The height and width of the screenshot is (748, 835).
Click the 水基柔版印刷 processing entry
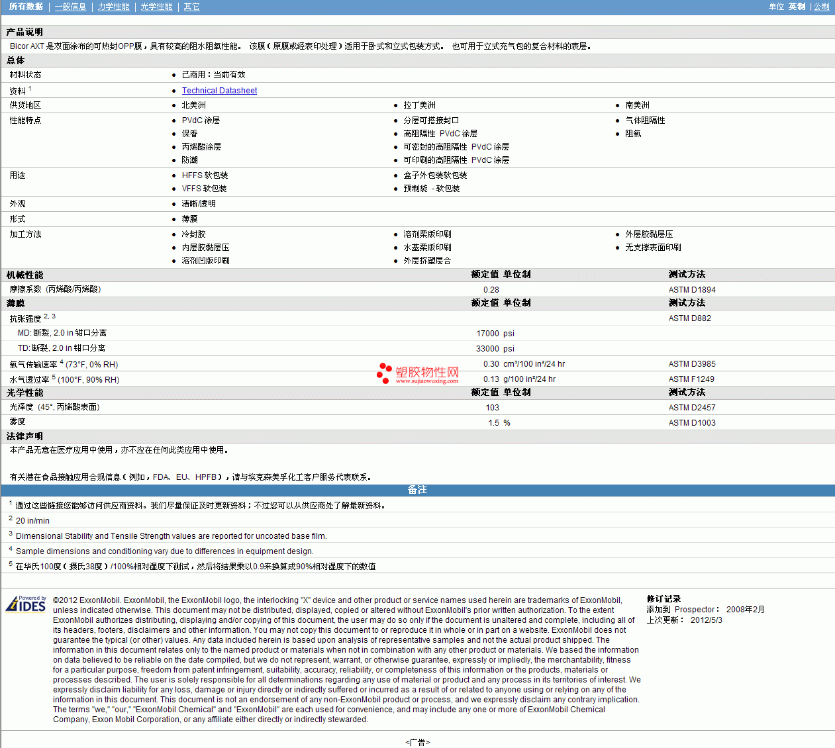[x=428, y=248]
